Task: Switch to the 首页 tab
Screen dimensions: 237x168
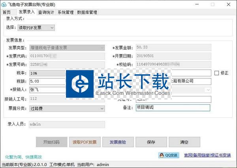Action: pos(7,12)
